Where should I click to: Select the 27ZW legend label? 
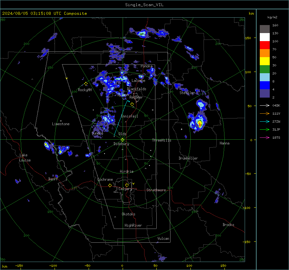(276, 121)
